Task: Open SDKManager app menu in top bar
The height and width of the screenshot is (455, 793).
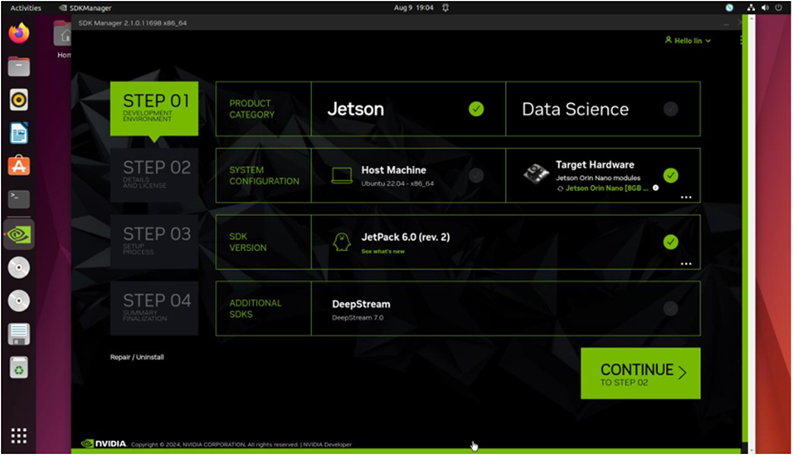Action: point(85,7)
